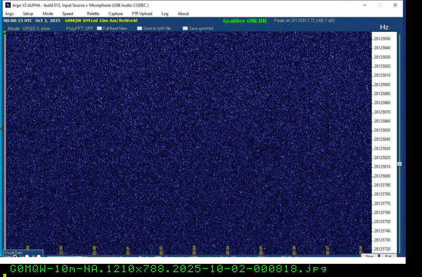Toggle the Save to WAV file checkbox
The image size is (422, 277).
click(139, 28)
